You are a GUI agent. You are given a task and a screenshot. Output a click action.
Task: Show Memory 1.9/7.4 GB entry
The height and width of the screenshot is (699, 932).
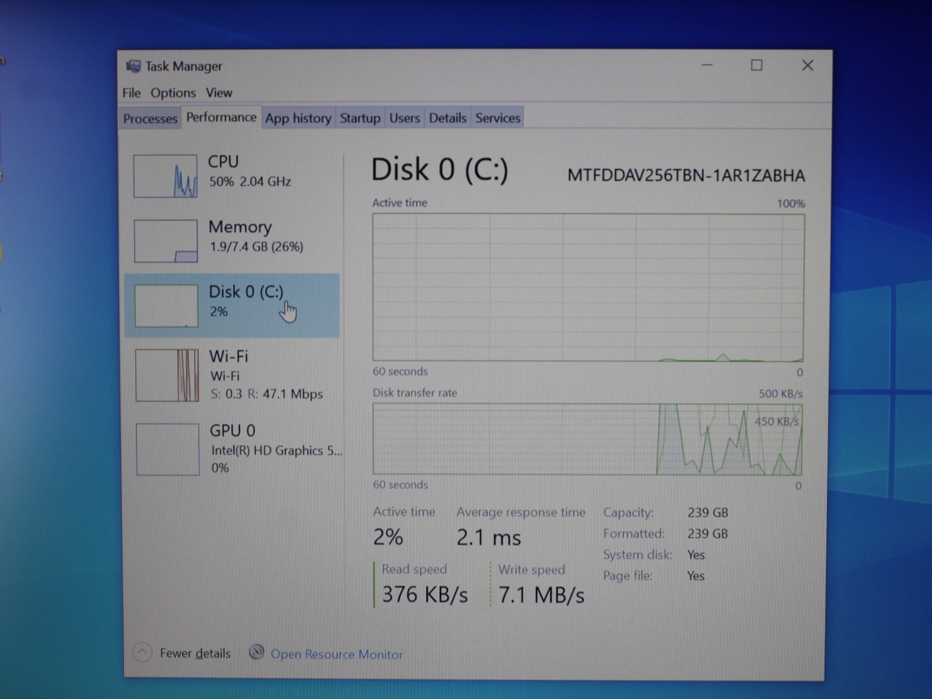point(232,241)
